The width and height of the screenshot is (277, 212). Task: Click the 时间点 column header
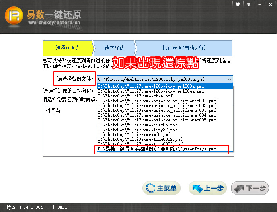pyautogui.click(x=53, y=111)
